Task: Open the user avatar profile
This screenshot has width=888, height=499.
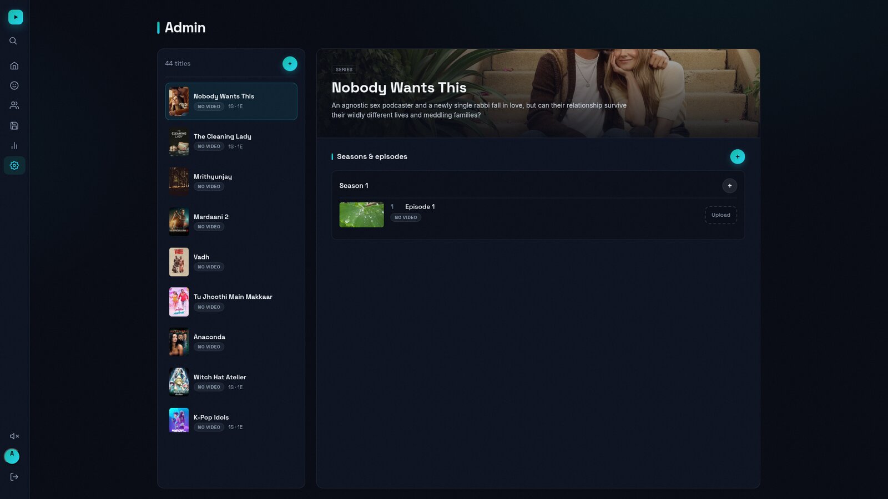Action: pos(12,456)
